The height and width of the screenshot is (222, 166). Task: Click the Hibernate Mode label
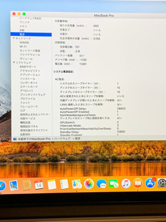70,126
